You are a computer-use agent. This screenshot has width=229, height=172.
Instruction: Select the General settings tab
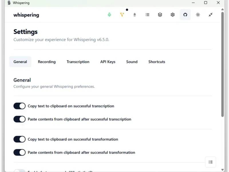pyautogui.click(x=20, y=62)
